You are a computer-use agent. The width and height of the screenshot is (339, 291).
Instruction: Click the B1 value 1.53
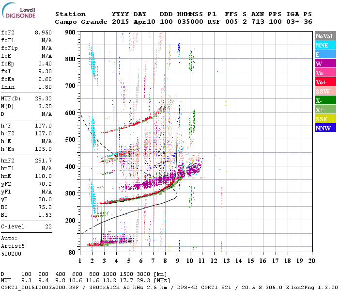tap(45, 215)
